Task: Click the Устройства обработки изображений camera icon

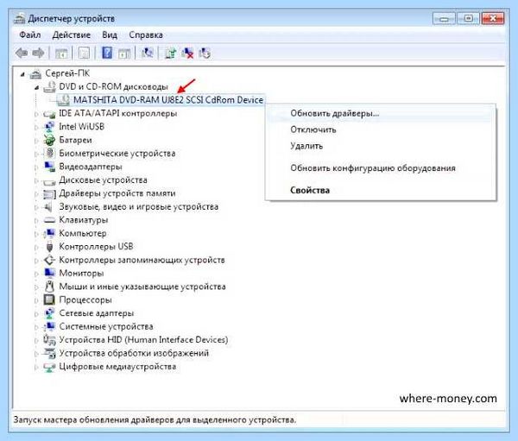Action: (49, 353)
